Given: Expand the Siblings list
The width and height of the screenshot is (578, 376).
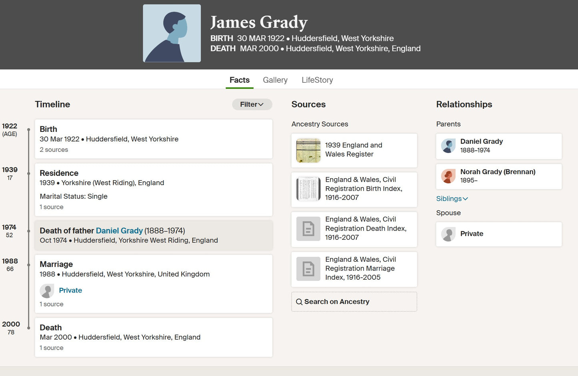Looking at the screenshot, I should click(x=452, y=199).
